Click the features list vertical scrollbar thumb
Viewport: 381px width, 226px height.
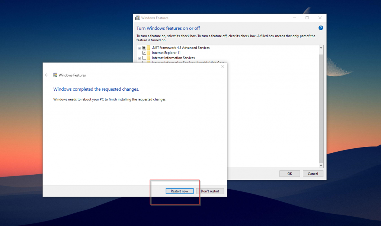321,109
